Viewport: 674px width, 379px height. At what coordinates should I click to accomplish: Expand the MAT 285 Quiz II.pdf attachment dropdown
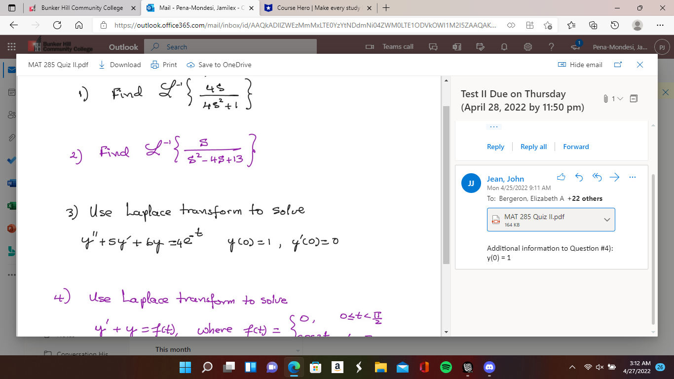606,219
